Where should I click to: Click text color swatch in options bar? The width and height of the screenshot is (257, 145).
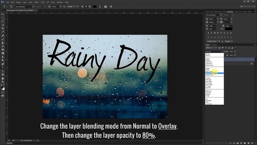pyautogui.click(x=95, y=7)
